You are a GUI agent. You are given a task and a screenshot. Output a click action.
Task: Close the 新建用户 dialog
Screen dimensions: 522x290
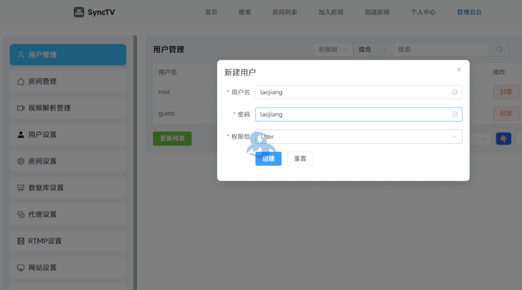pos(459,70)
